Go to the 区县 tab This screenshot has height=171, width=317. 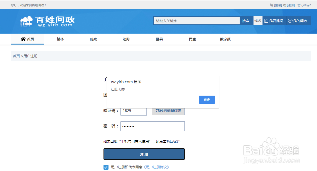click(x=159, y=39)
